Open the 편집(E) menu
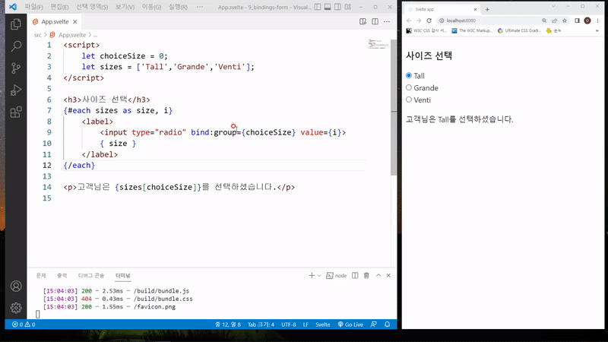This screenshot has height=342, width=608. [59, 7]
